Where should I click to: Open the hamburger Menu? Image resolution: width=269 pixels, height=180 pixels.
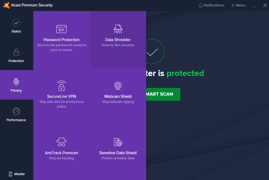238,5
